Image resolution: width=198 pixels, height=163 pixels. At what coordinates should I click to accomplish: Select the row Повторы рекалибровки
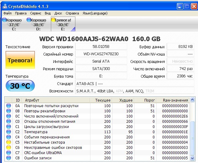click(x=97, y=111)
